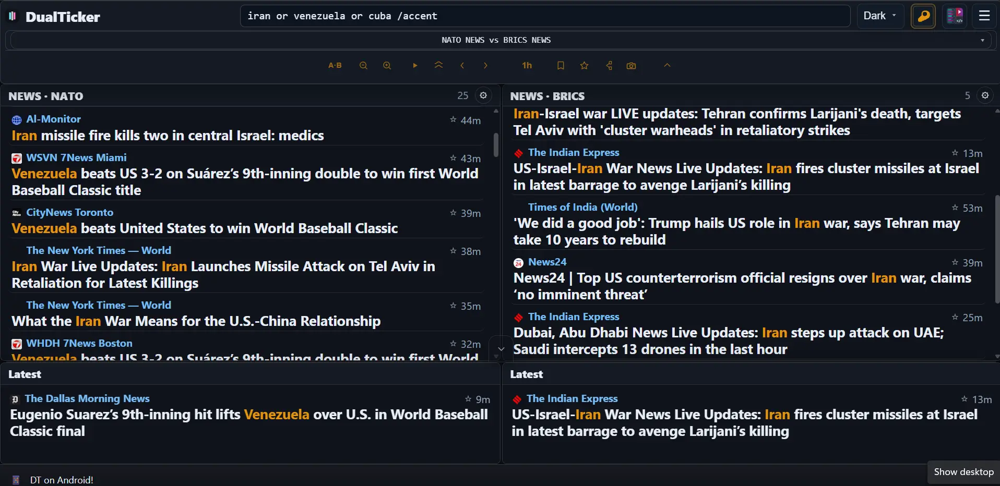Click the BRICS panel count 5
This screenshot has height=486, width=1000.
click(967, 96)
